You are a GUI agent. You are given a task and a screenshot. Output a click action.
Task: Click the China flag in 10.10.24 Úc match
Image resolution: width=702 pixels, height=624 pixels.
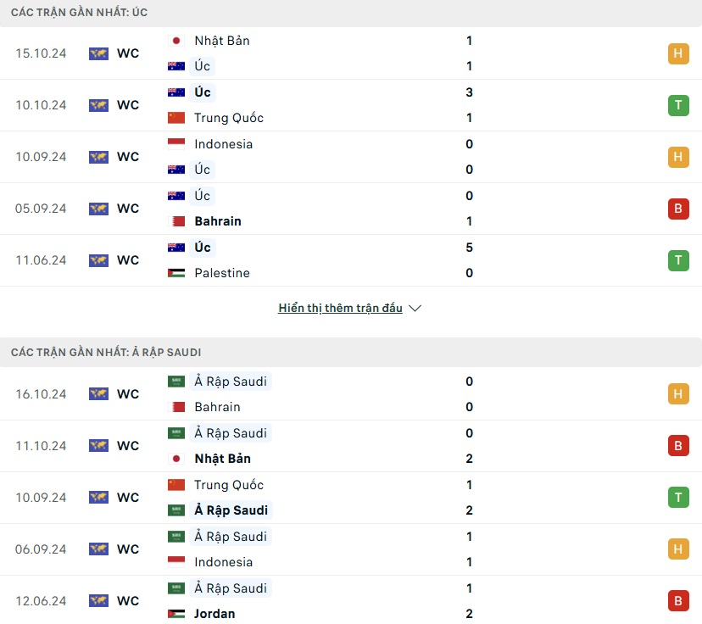tap(176, 118)
